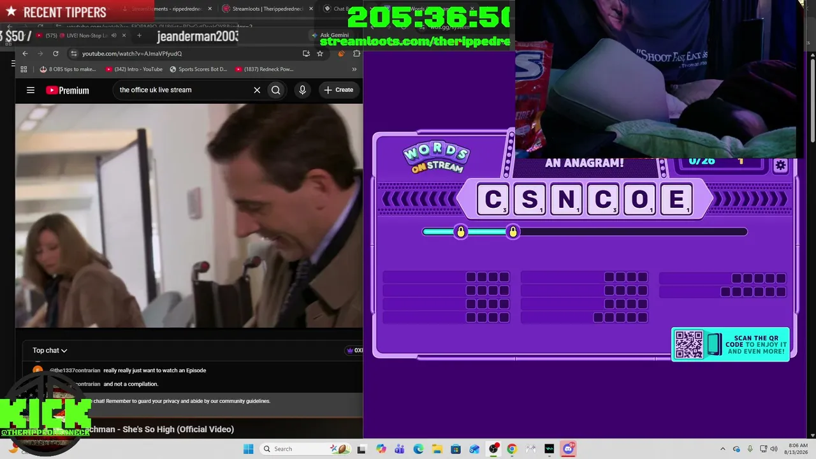816x459 pixels.
Task: Open the Chrome apps grid in bookmarks bar
Action: pyautogui.click(x=24, y=69)
